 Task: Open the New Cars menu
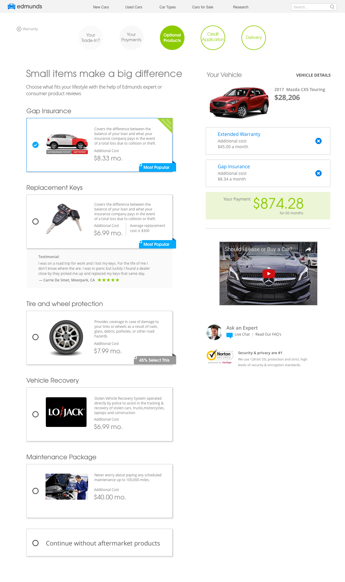click(x=101, y=7)
